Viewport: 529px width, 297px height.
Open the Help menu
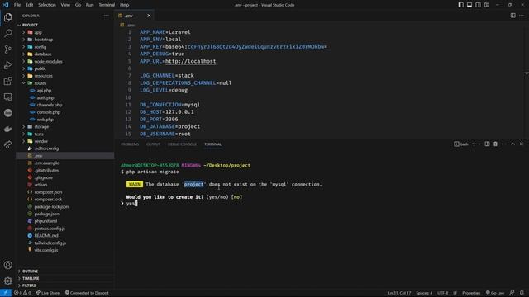click(x=125, y=5)
